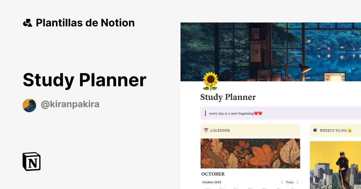
Task: Click the flower emoji after WEEKLY TO DO
Action: (x=350, y=130)
